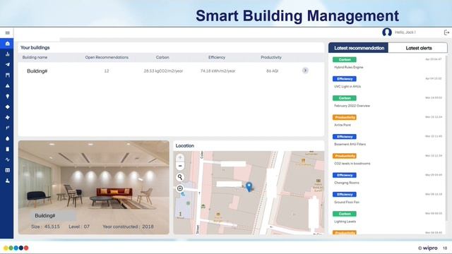Image resolution: width=452 pixels, height=254 pixels.
Task: Select the paper plane sidebar icon
Action: tap(8, 64)
